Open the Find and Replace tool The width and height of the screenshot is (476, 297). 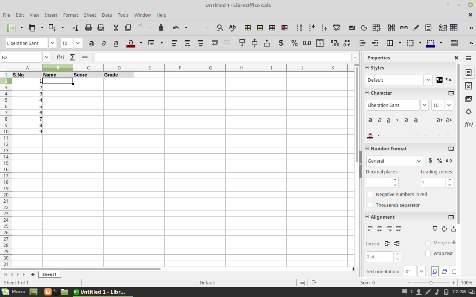tap(220, 28)
